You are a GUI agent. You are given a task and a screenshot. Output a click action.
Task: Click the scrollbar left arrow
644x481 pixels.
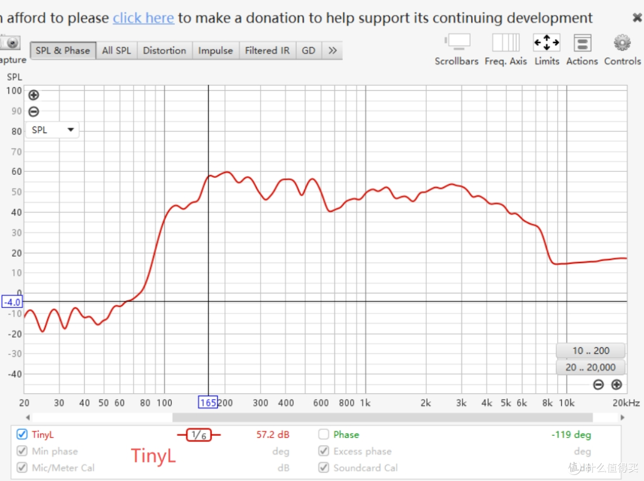click(28, 417)
